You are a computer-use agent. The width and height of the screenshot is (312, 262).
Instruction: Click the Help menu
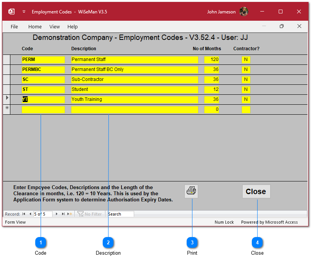72,27
